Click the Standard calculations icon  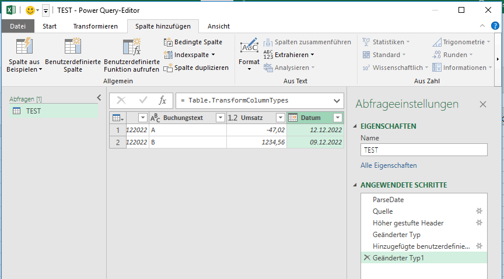point(366,55)
